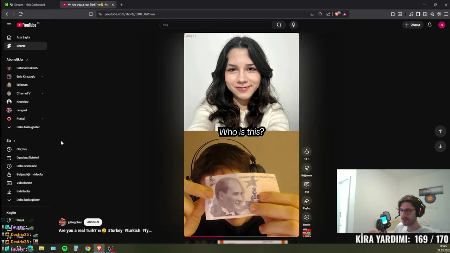Screen dimensions: 450x253
Task: Reload the current page
Action: coord(20,14)
